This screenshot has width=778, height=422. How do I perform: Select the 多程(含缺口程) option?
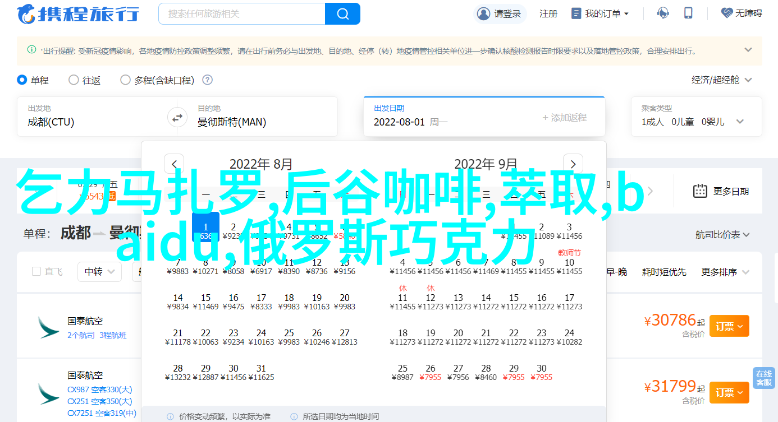coord(157,80)
